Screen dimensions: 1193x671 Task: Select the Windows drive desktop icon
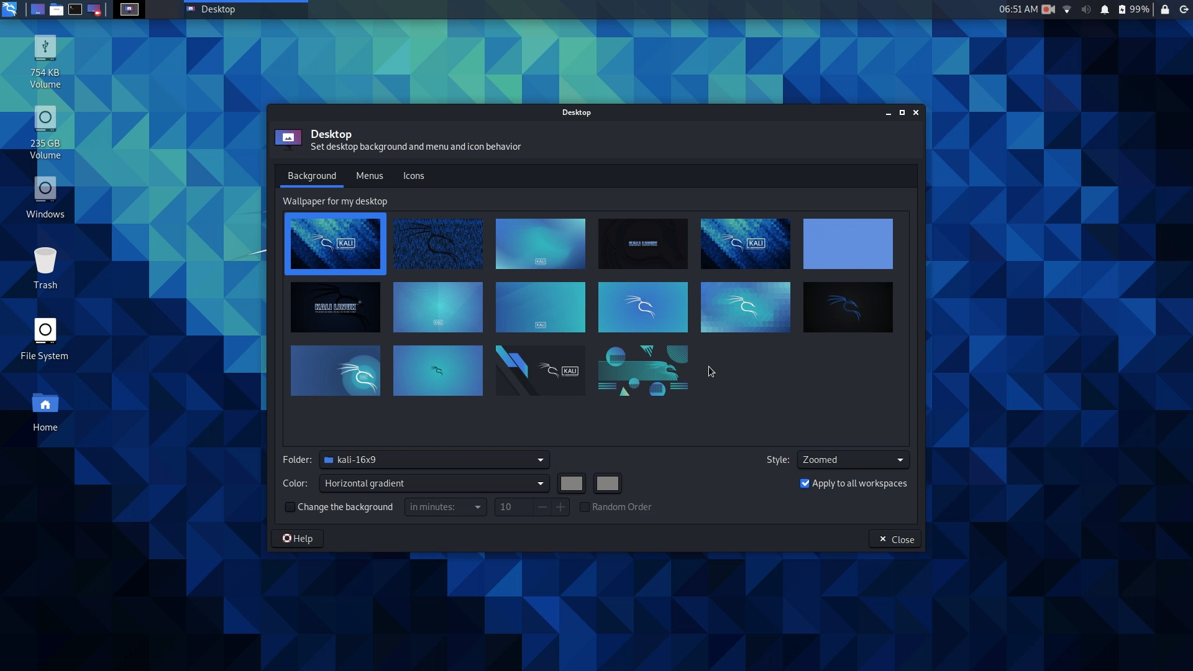pos(45,198)
